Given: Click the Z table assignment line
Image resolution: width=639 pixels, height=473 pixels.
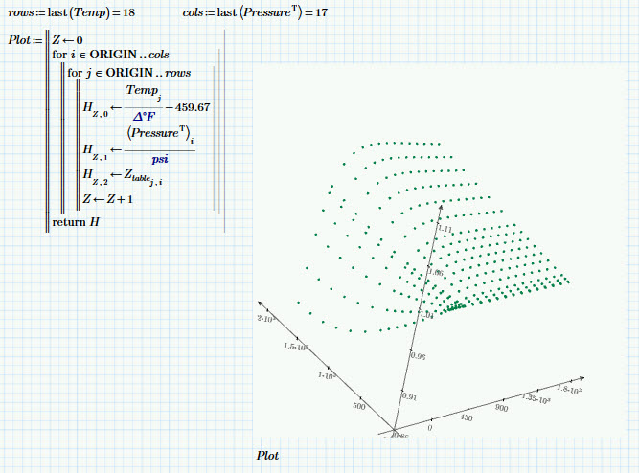Looking at the screenshot, I should 123,177.
